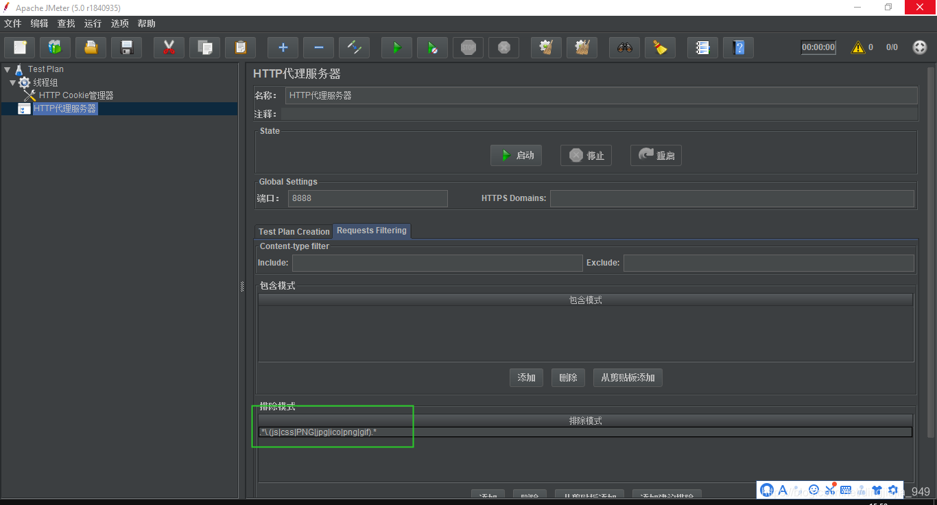Click the 排除模式 table header
Viewport: 937px width, 505px height.
coord(585,421)
